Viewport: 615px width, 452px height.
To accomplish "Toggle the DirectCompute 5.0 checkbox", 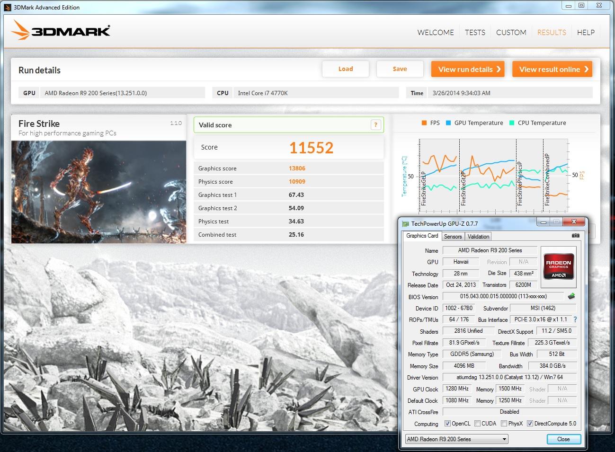I will pyautogui.click(x=530, y=424).
